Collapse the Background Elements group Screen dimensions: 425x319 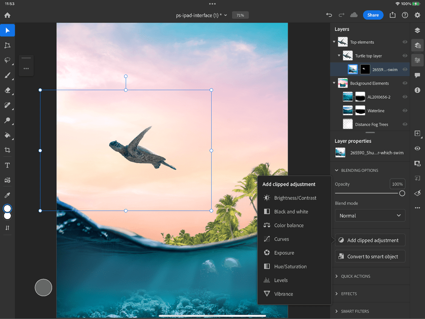(x=334, y=83)
